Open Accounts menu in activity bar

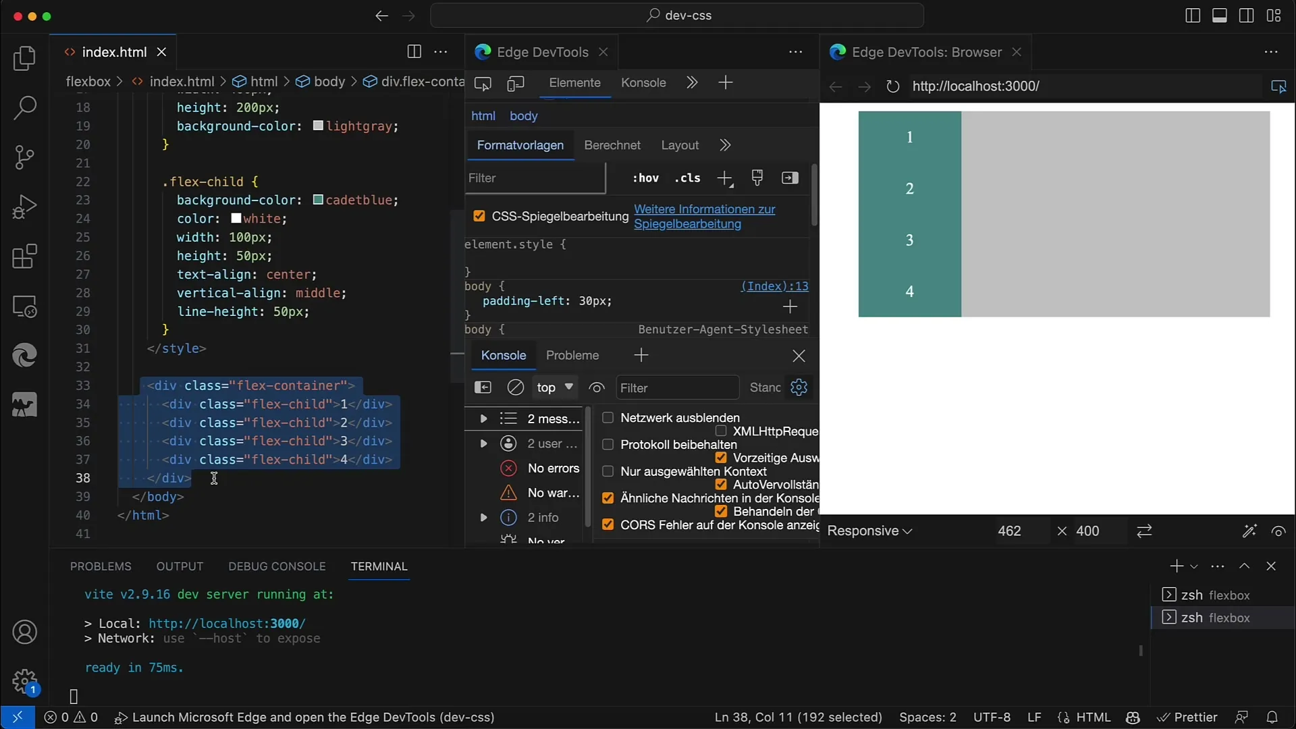coord(25,632)
